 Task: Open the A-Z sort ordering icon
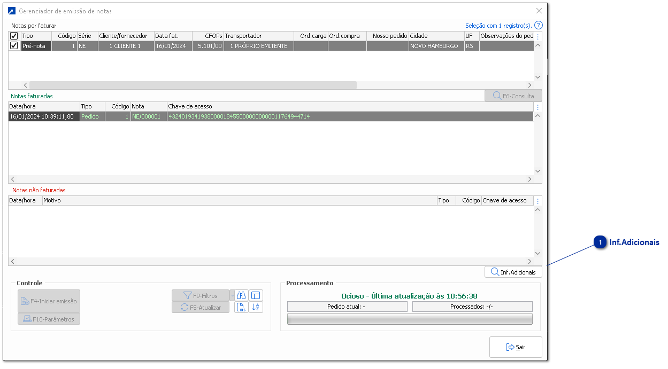coord(256,307)
